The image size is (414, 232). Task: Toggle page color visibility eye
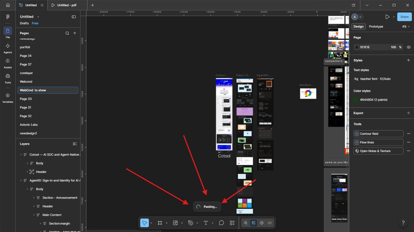[x=408, y=47]
